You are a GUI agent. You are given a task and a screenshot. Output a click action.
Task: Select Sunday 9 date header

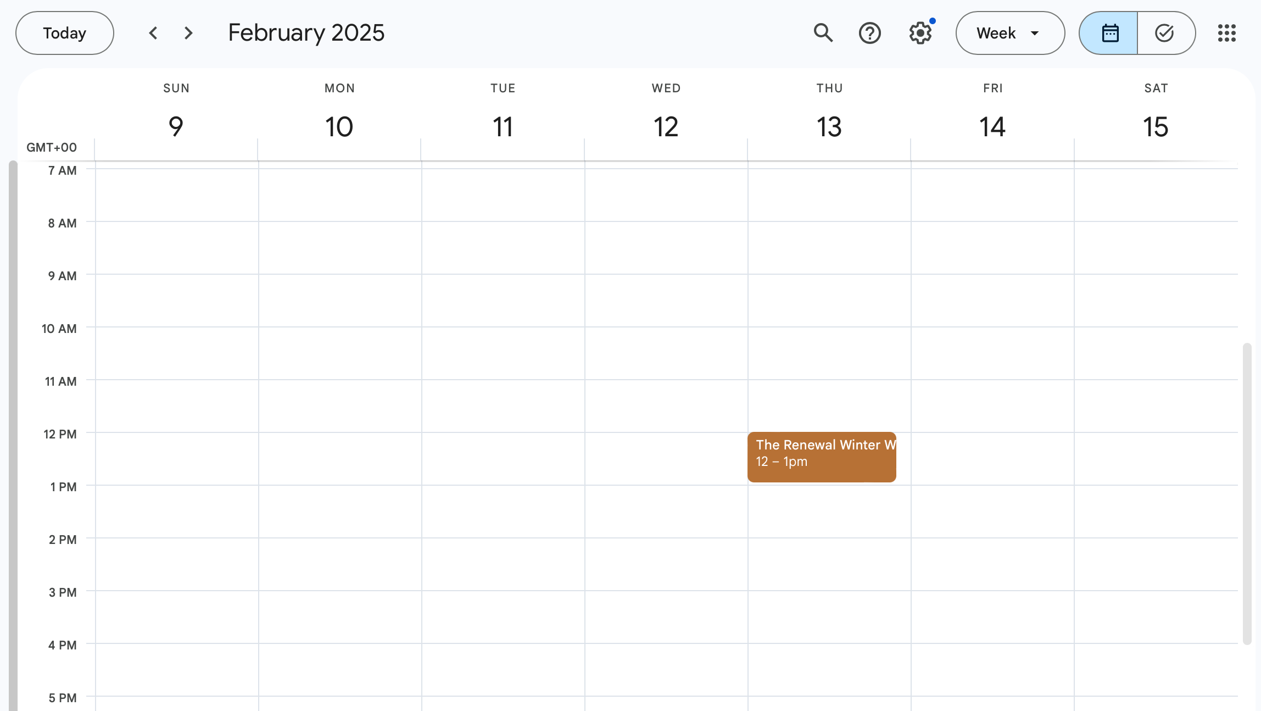pos(176,126)
